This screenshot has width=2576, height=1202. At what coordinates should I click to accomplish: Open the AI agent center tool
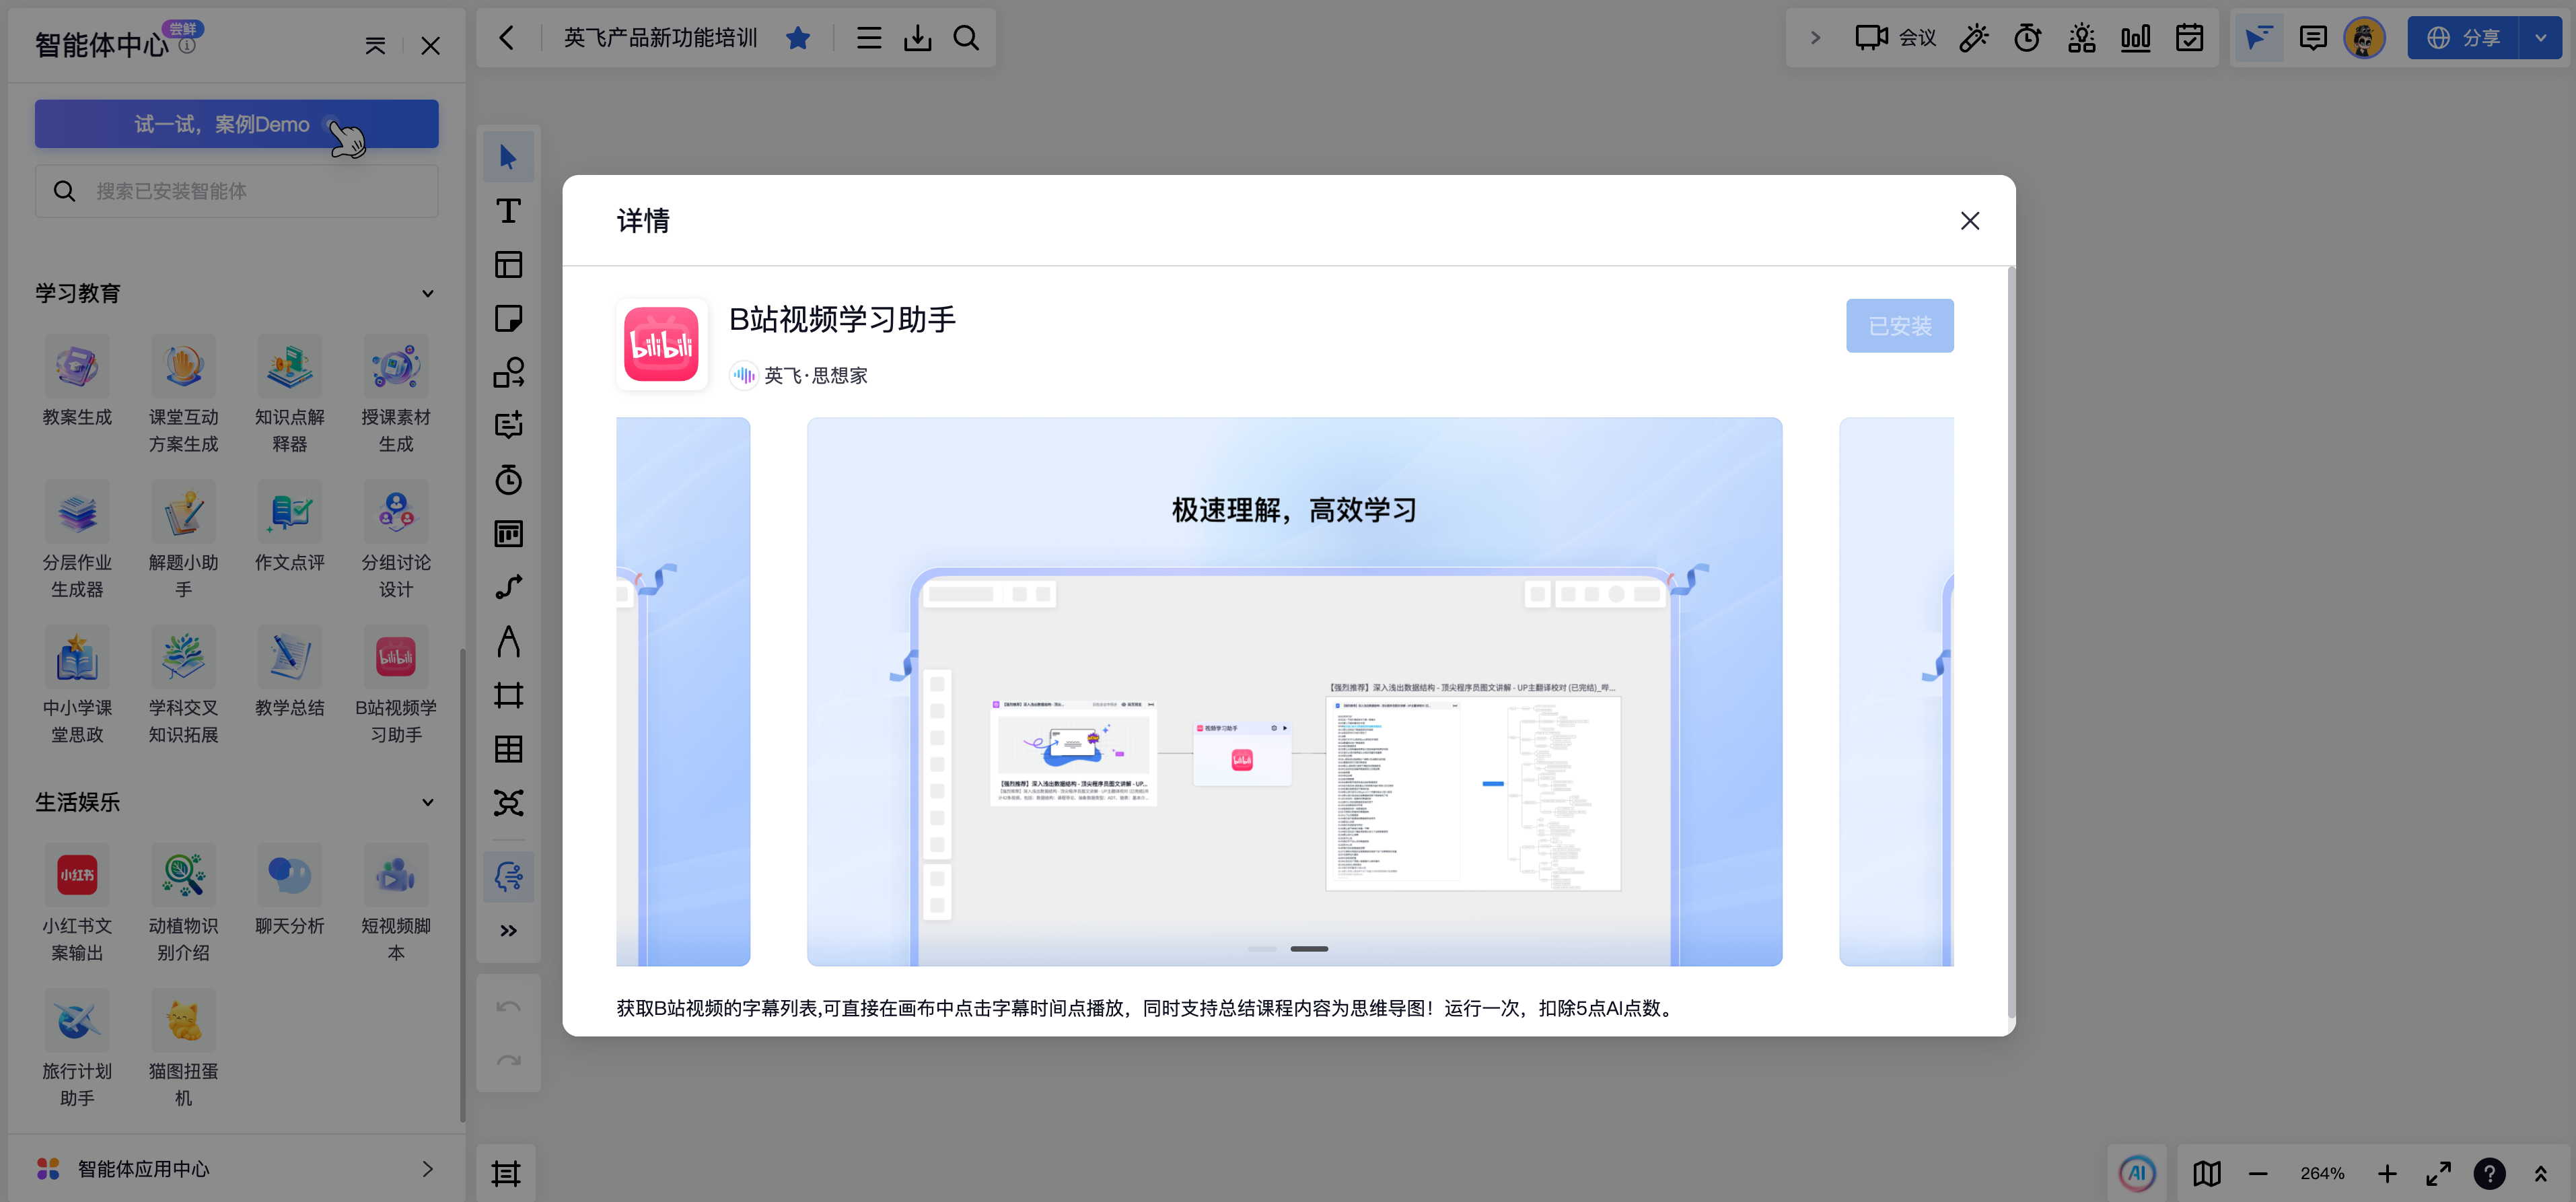tap(508, 877)
